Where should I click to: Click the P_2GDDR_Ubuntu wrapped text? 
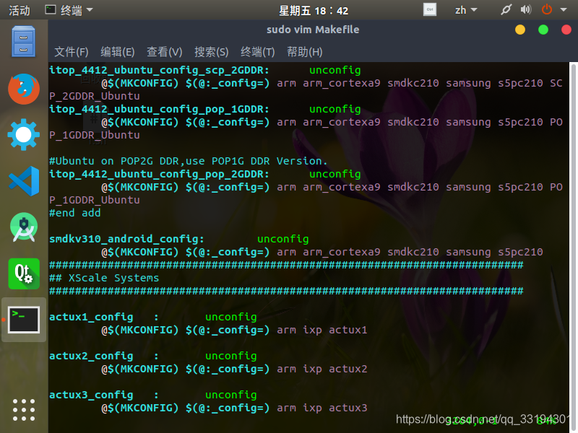(95, 96)
